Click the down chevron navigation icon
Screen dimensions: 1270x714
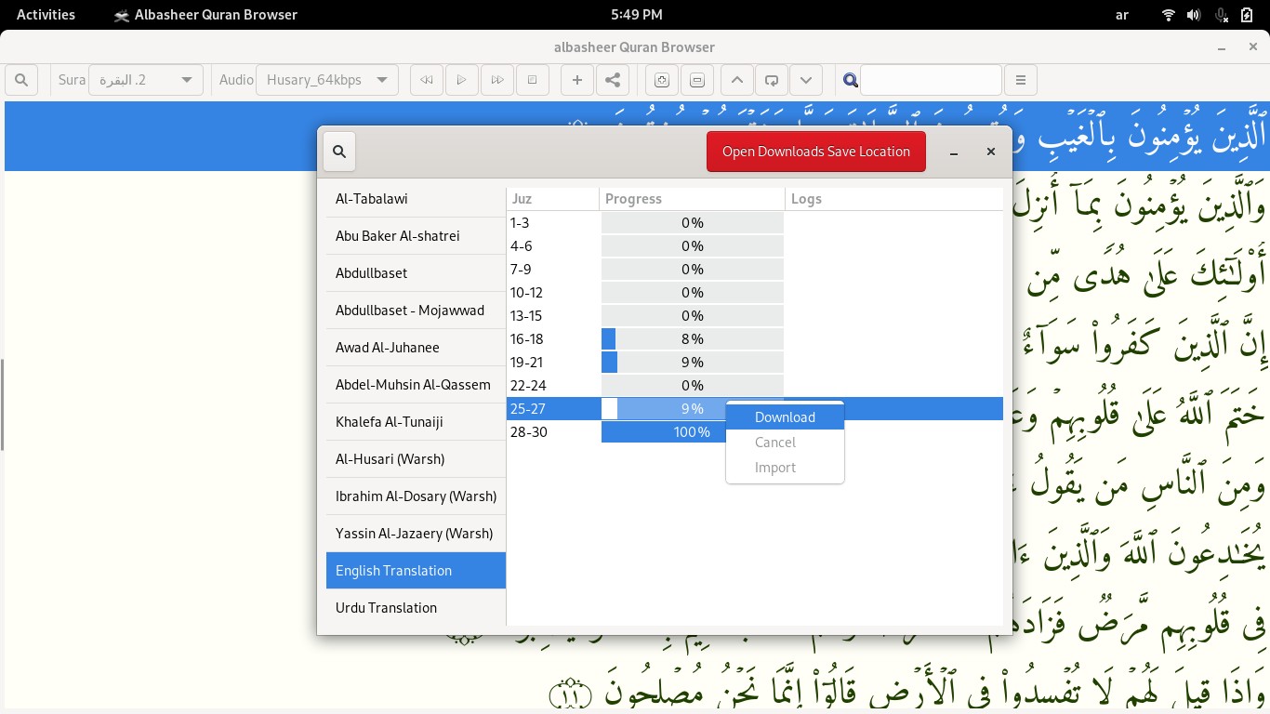pos(806,80)
